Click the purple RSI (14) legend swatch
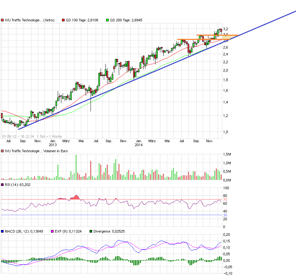296x276 pixels. tap(2, 185)
